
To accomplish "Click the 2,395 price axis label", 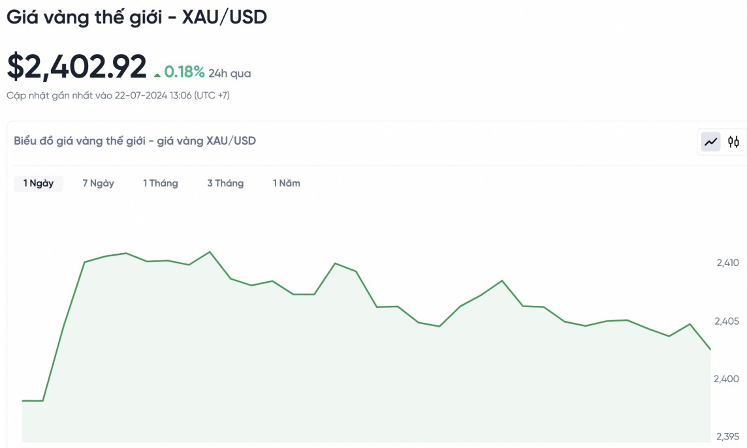I will pos(727,436).
